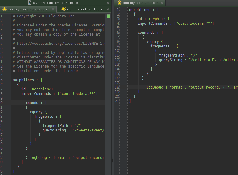Screen dimensions: 238x175
Task: Close dummy-cdk-xml.conf tab in right pane
Action: [160, 3]
